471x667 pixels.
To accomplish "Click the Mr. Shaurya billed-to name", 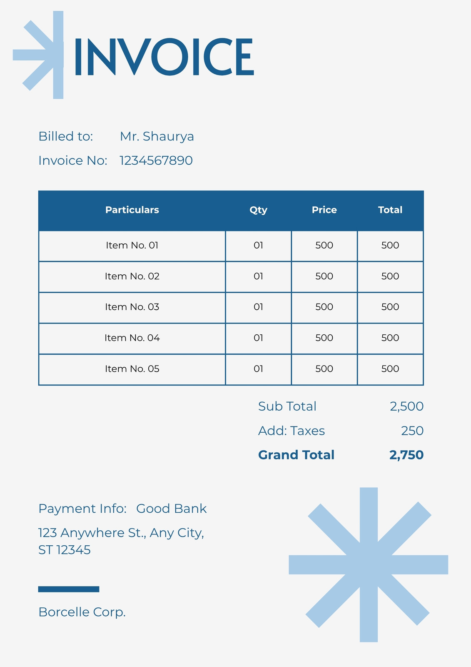I will click(x=157, y=136).
